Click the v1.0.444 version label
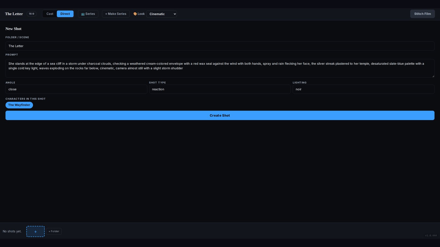 tap(431, 235)
